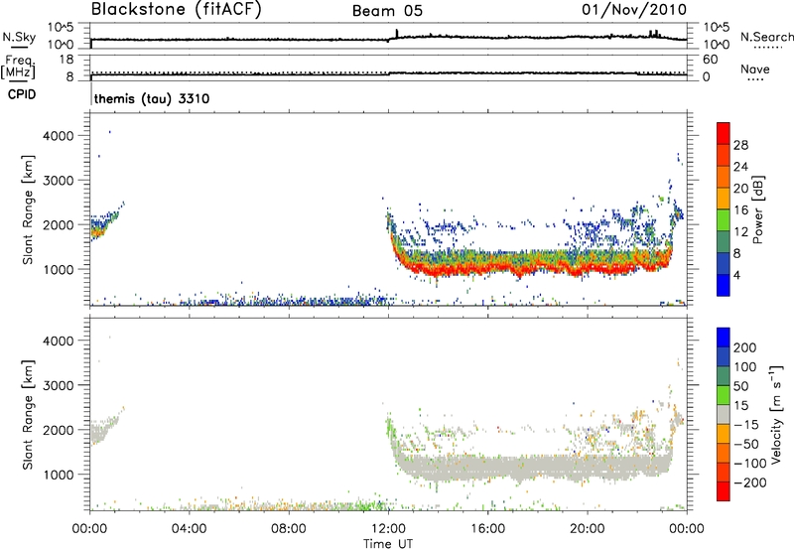Click the "16:00" time tick label
Screen dimensions: 794x550
point(487,529)
